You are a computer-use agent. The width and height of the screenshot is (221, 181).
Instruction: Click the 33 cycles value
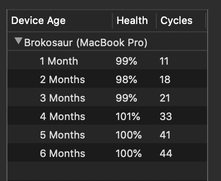click(166, 116)
